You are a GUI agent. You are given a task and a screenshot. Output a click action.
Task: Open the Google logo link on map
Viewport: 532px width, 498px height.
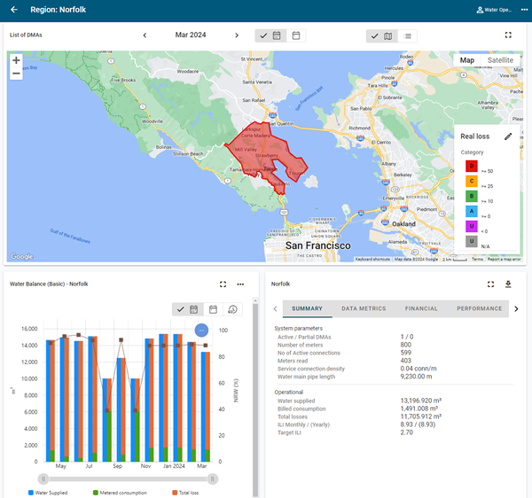(x=21, y=256)
